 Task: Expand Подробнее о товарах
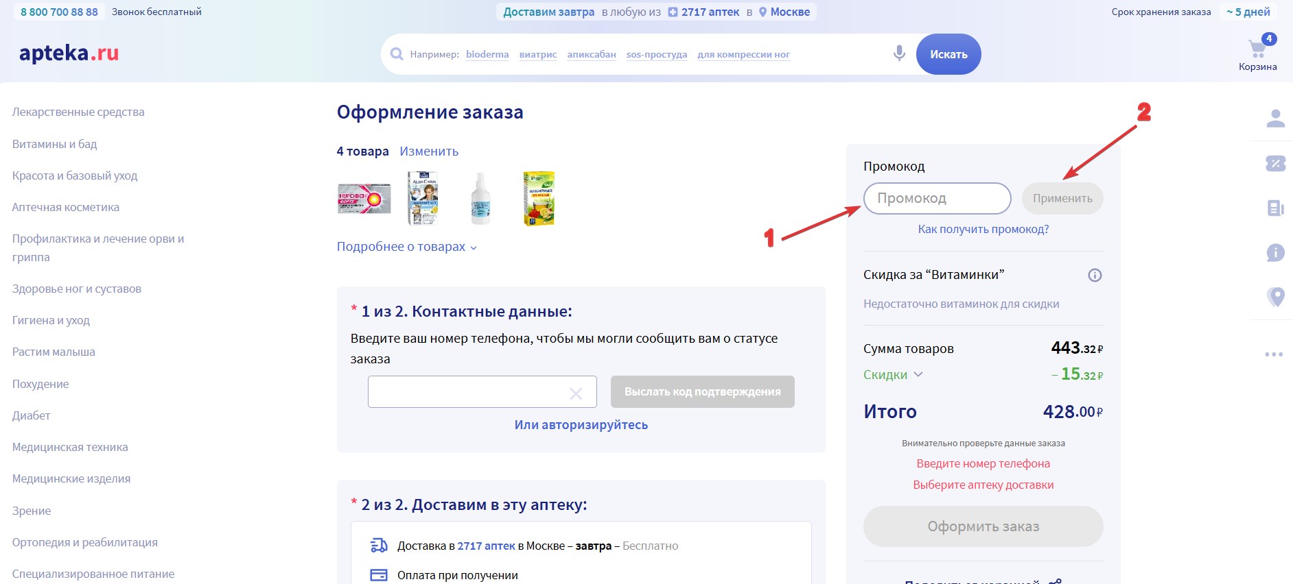click(407, 247)
